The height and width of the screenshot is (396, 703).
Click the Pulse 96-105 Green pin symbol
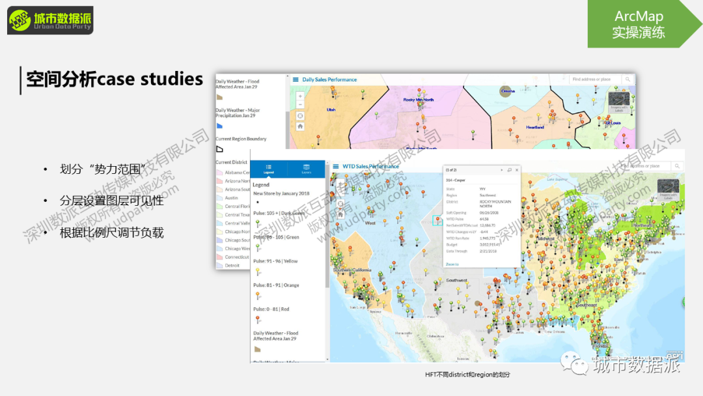pyautogui.click(x=258, y=247)
